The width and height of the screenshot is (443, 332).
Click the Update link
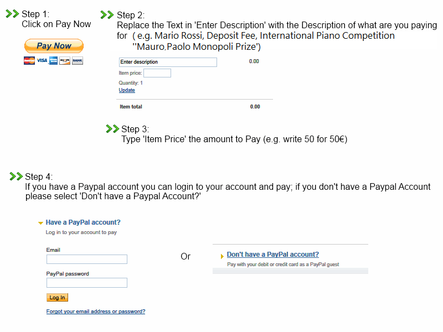point(127,90)
